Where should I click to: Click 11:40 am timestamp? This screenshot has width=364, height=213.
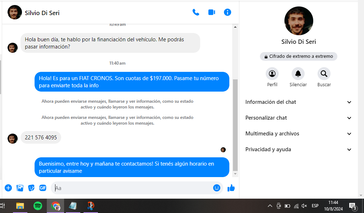117,63
